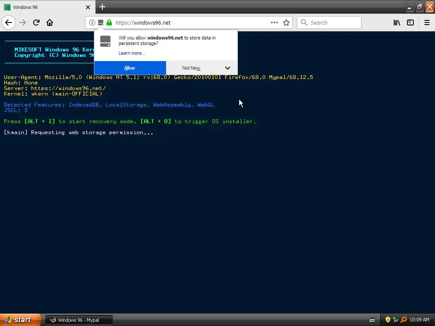Open the Learn more link
The image size is (435, 326).
pyautogui.click(x=132, y=53)
